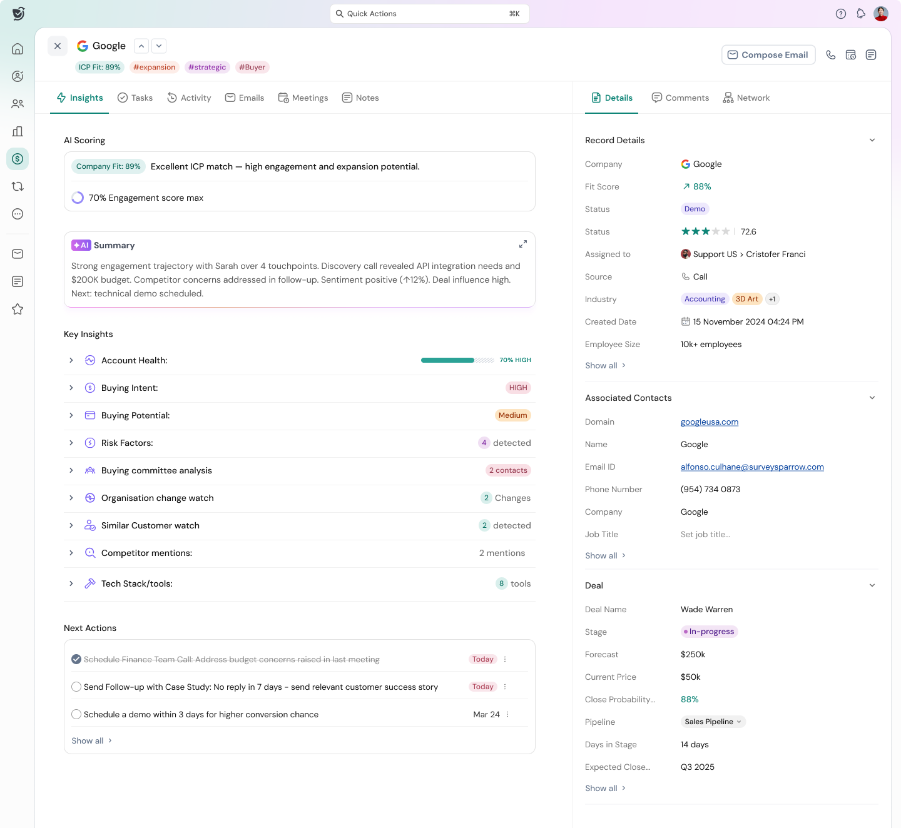Viewport: 901px width, 828px height.
Task: Go to previous record with up arrow
Action: point(142,46)
